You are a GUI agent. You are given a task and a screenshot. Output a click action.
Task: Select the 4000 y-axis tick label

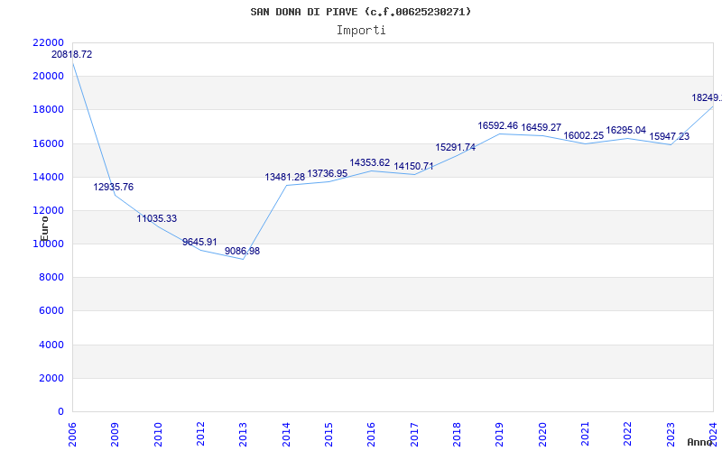(x=51, y=345)
